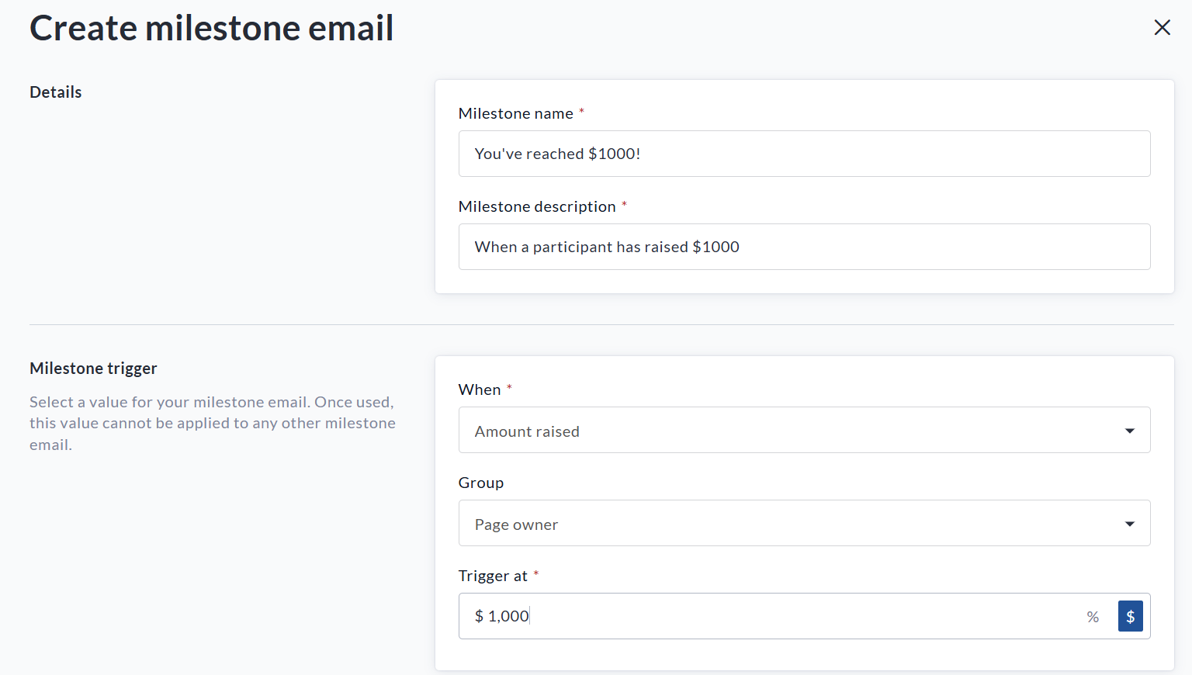Click the Trigger at field label

(x=493, y=576)
